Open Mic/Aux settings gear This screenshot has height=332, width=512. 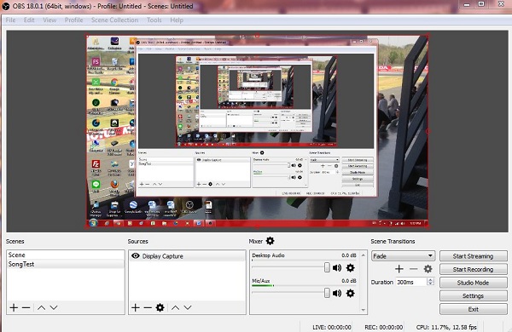click(x=350, y=293)
